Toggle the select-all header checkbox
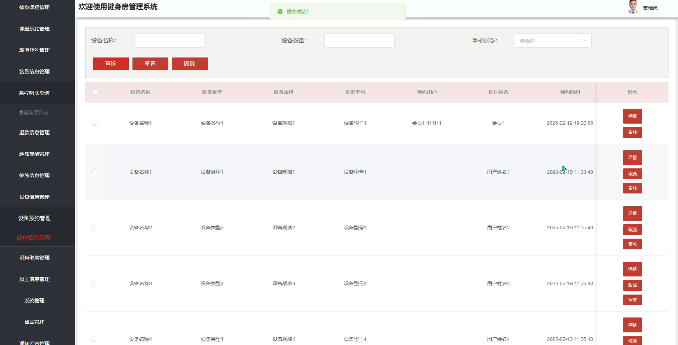Image resolution: width=678 pixels, height=345 pixels. pyautogui.click(x=95, y=92)
